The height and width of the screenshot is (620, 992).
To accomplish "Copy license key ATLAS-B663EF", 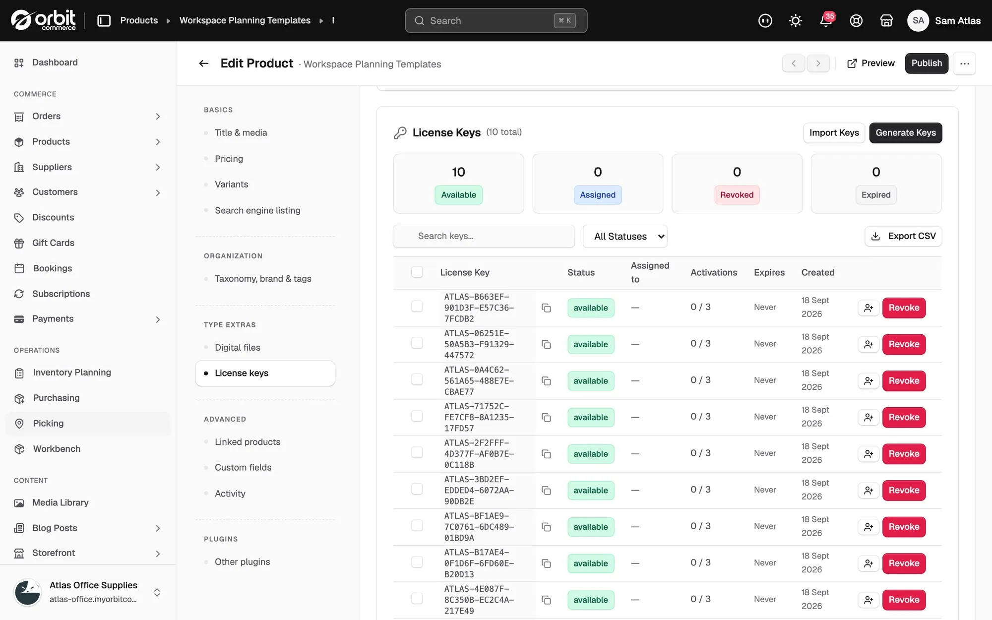I will (546, 308).
